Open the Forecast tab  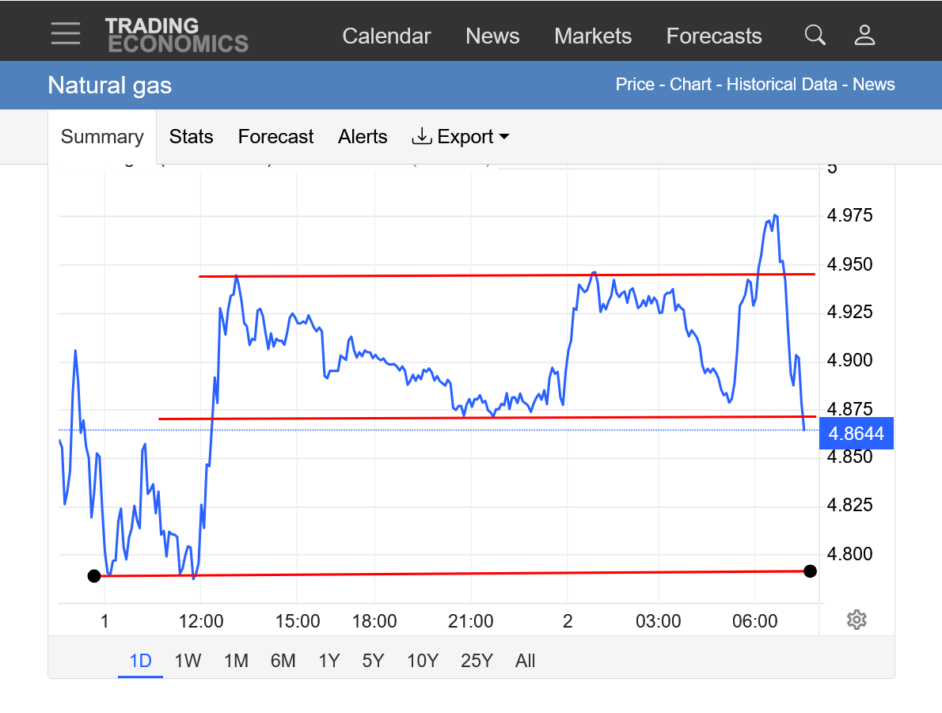coord(275,137)
